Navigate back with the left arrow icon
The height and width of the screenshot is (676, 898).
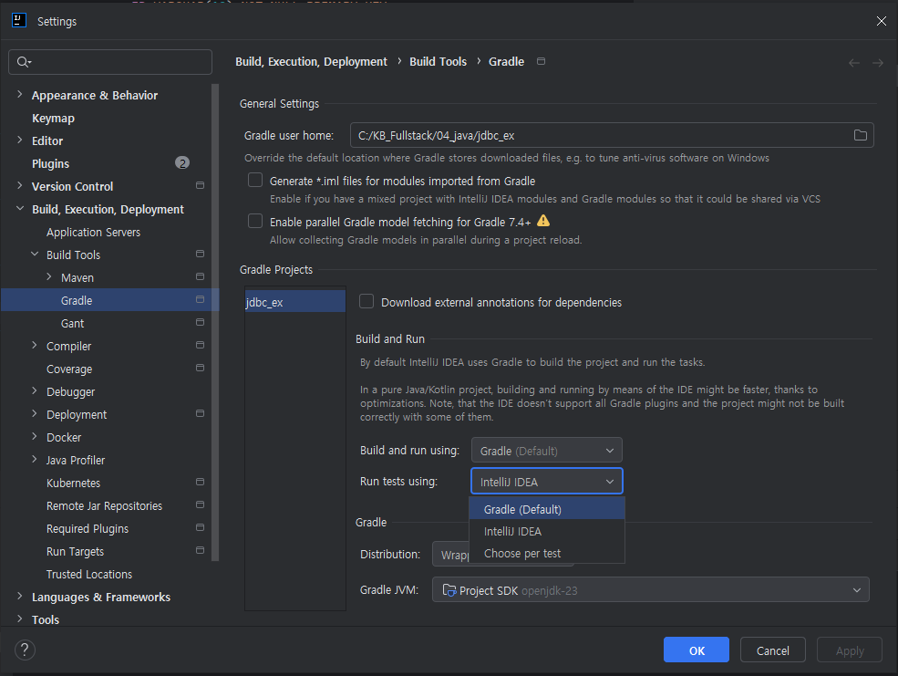click(x=854, y=62)
